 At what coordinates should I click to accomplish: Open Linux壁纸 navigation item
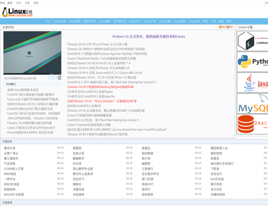click(x=179, y=21)
